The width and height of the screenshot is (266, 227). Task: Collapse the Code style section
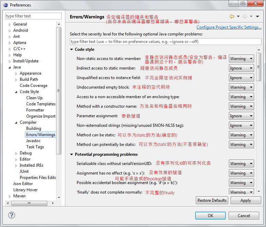coord(72,49)
